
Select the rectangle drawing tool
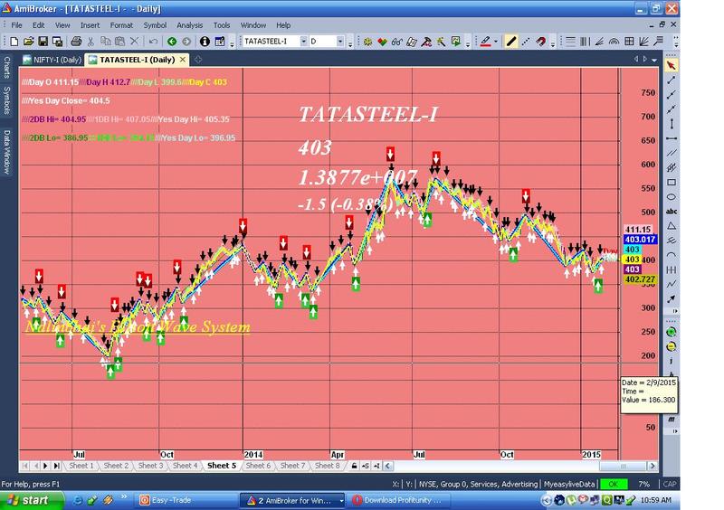672,183
